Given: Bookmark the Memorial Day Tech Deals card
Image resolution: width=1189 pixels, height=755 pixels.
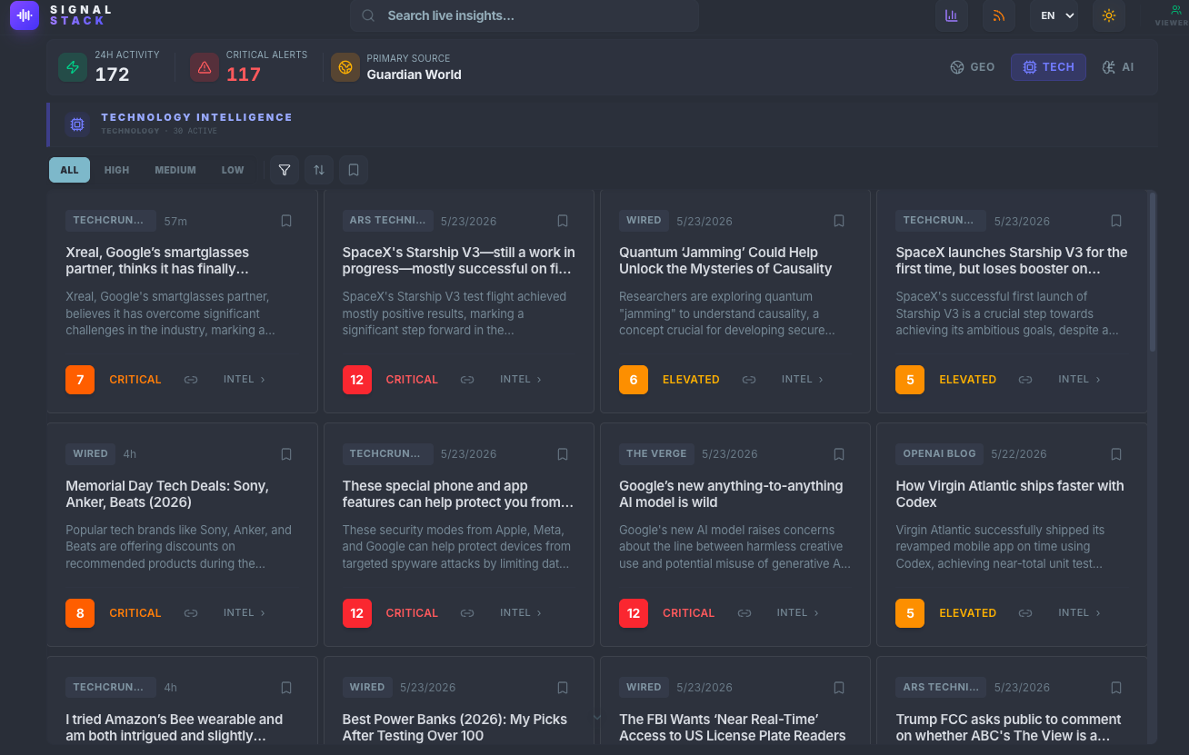Looking at the screenshot, I should (x=286, y=454).
